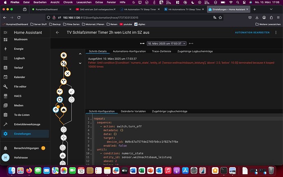Screen dimensions: 283x177
Task: Fold code at line 1 repeat
Action: click(x=91, y=119)
